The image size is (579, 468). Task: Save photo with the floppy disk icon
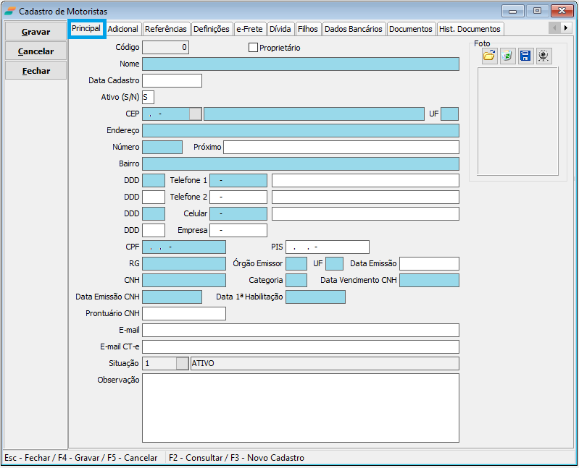coord(525,56)
